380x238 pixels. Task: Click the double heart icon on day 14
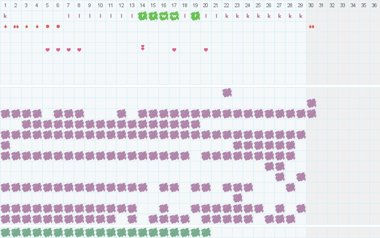tap(142, 47)
